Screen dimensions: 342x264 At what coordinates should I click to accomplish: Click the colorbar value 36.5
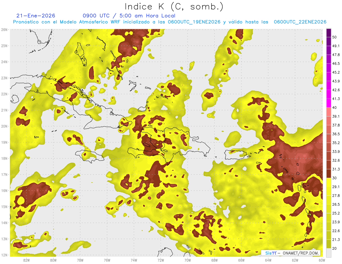(336, 134)
